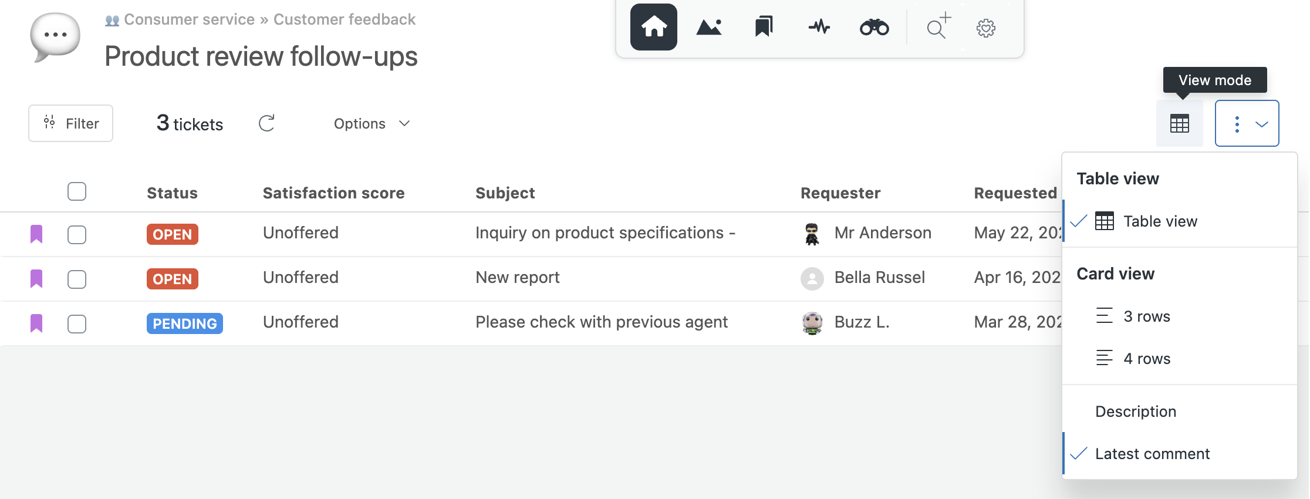Expand the Options dropdown

click(x=372, y=123)
